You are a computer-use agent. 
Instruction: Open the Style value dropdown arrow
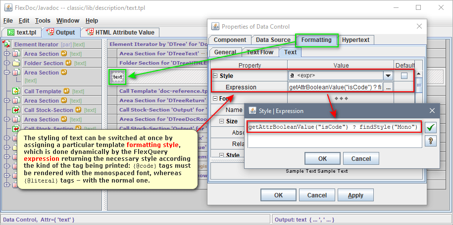click(388, 76)
